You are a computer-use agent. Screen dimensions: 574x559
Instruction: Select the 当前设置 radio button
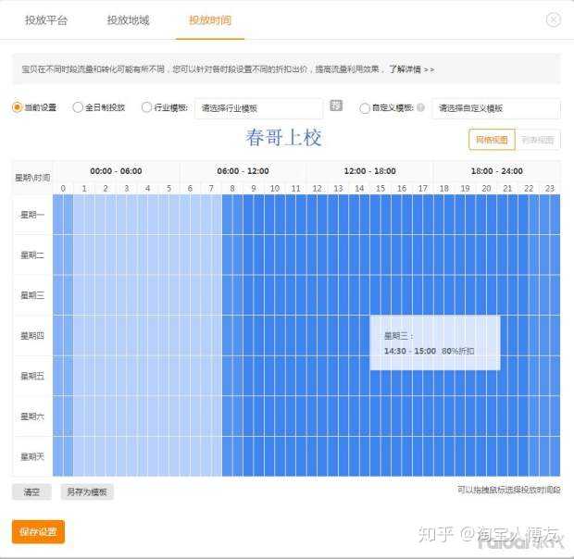coord(17,107)
